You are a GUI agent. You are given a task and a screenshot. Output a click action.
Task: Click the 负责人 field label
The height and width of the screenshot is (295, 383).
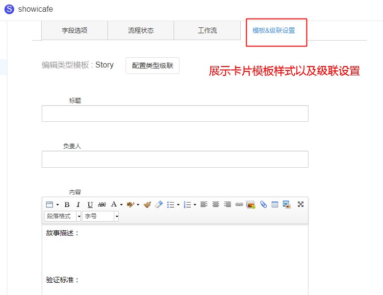pyautogui.click(x=72, y=146)
